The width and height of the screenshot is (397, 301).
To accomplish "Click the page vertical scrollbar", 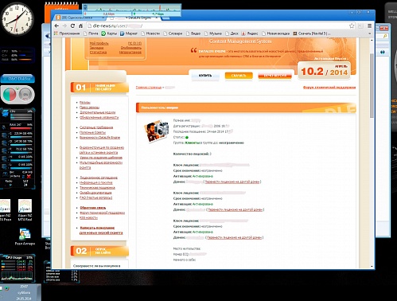I will click(372, 153).
